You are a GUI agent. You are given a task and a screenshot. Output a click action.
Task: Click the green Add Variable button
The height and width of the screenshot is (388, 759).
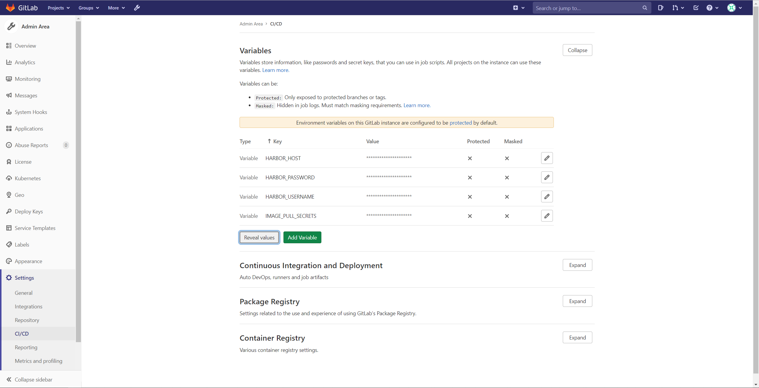tap(302, 237)
